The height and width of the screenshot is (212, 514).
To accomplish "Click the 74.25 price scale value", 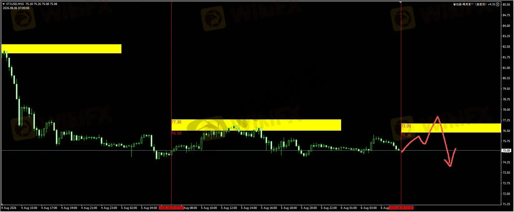I will [x=506, y=162].
